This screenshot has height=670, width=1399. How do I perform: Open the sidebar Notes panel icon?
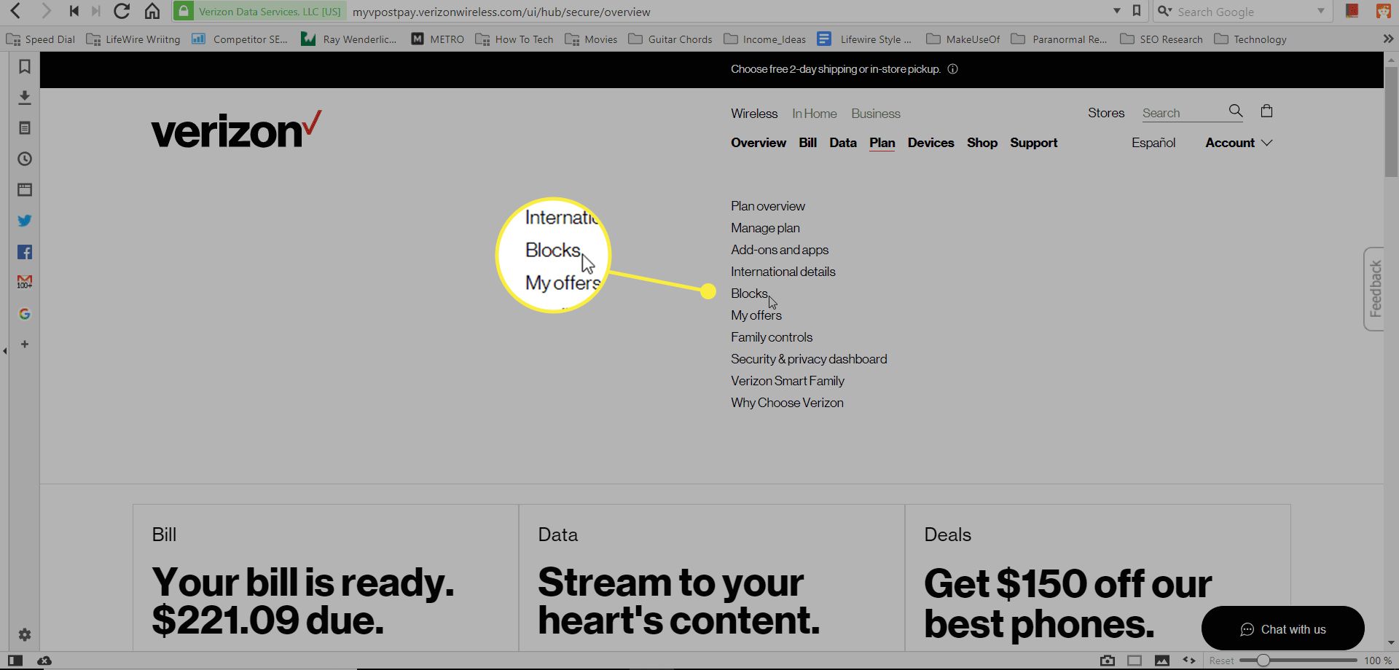pyautogui.click(x=25, y=128)
